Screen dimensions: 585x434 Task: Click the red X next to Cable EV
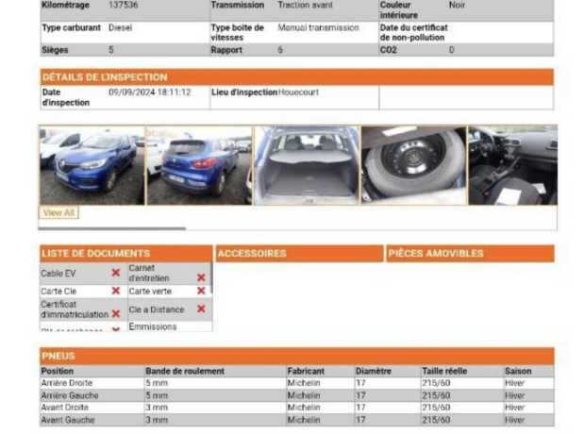[x=116, y=273]
